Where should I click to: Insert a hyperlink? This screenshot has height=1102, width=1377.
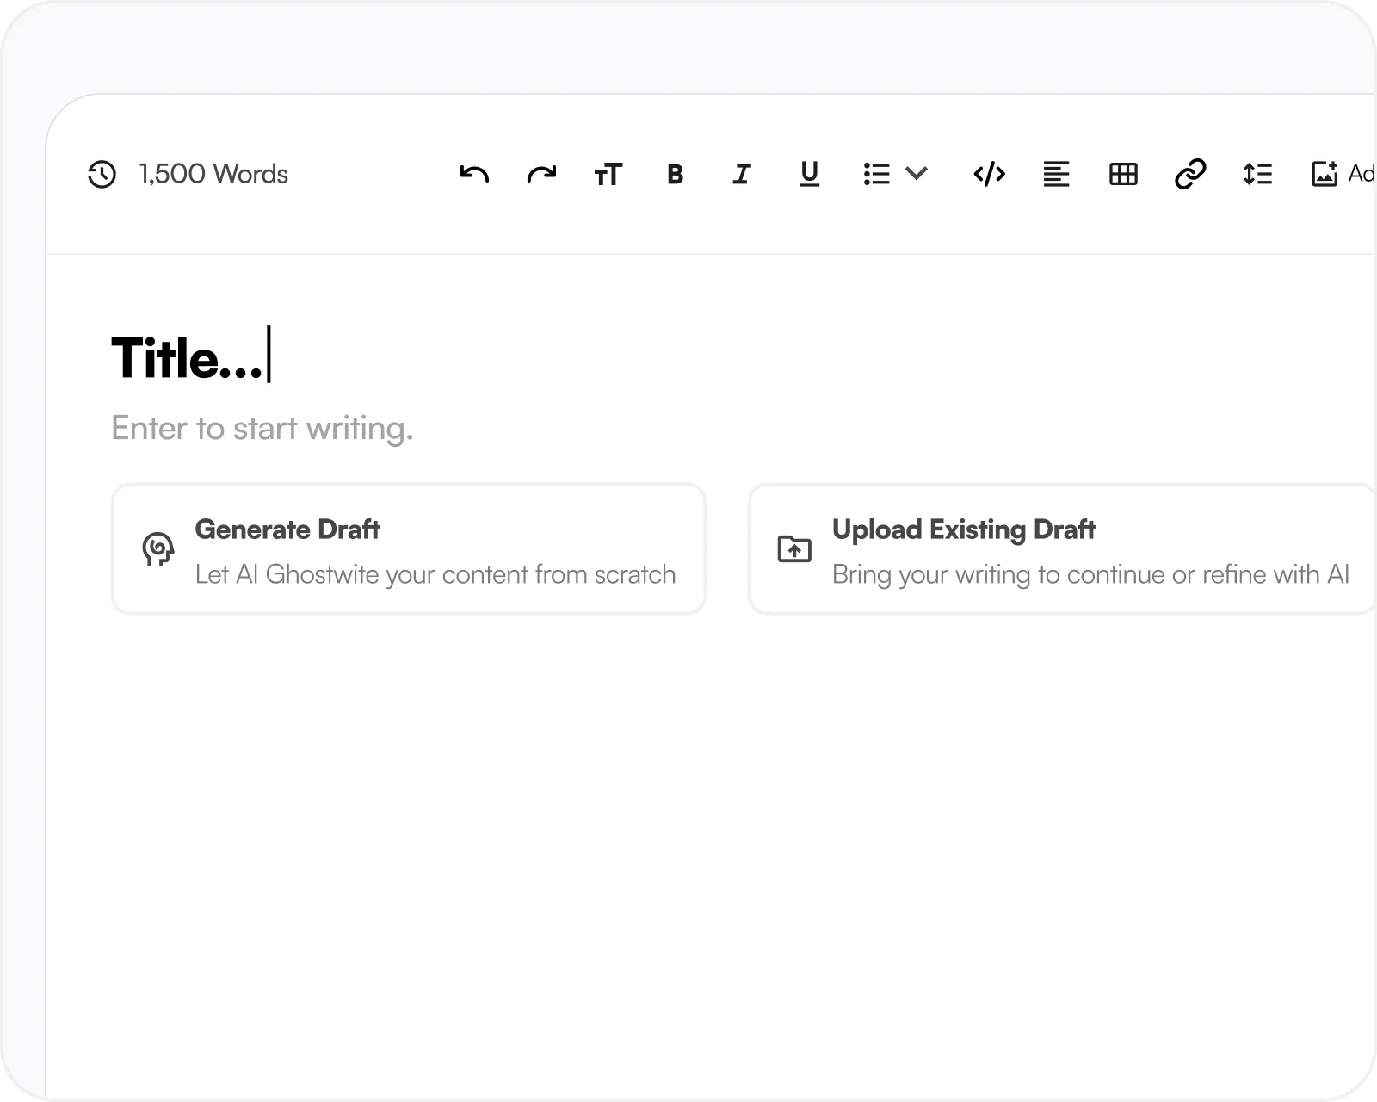click(x=1190, y=175)
